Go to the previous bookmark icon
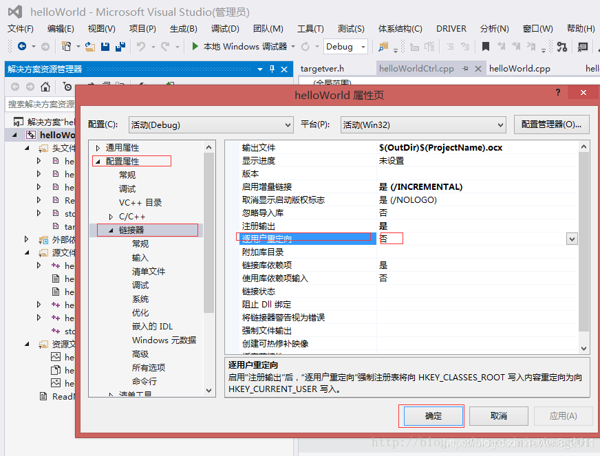 point(501,47)
